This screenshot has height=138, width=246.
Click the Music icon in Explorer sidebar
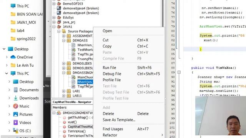tap(15, 106)
